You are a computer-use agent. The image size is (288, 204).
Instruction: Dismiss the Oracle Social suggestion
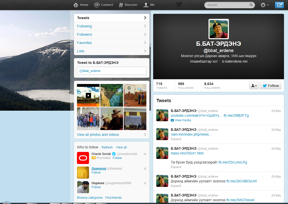click(145, 154)
